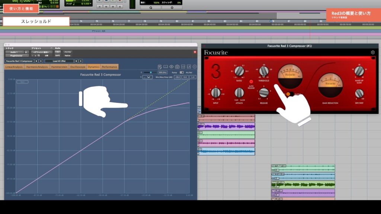Click go-to-start transport button
The image size is (381, 214).
[x=99, y=7]
